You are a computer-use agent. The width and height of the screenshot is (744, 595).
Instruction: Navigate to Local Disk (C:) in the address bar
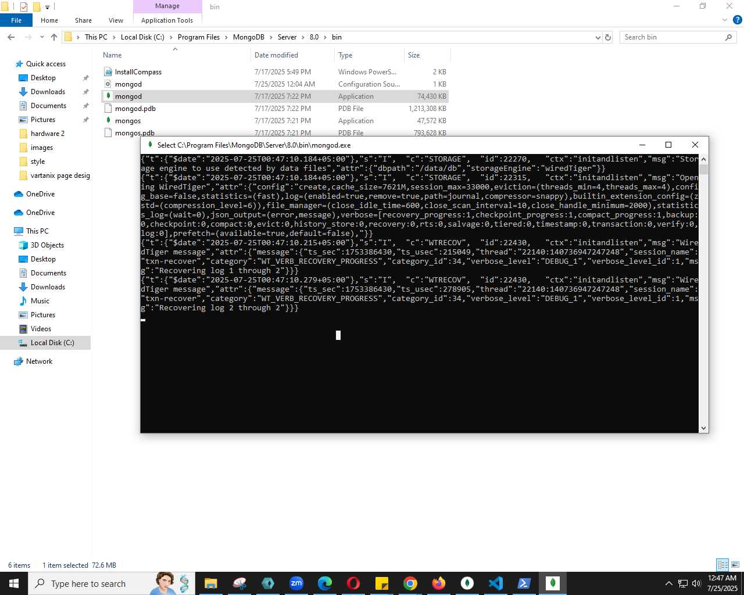pos(142,37)
